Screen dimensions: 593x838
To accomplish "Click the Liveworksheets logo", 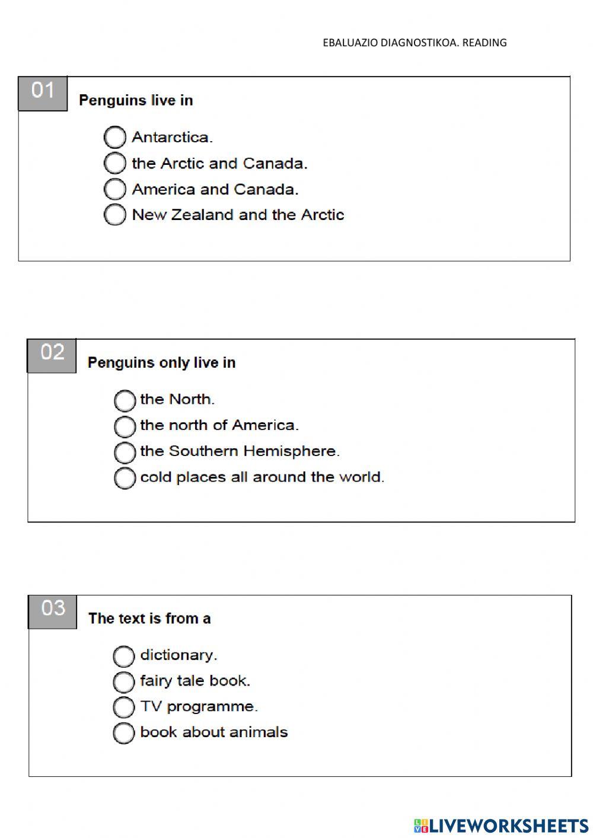I will click(501, 825).
